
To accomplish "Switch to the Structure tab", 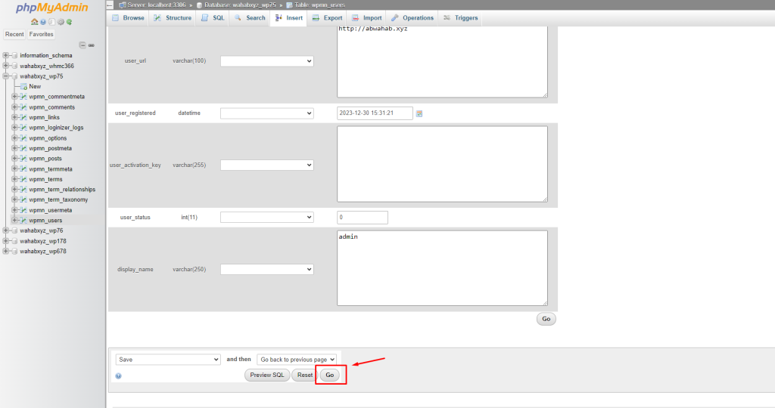I will (x=173, y=17).
